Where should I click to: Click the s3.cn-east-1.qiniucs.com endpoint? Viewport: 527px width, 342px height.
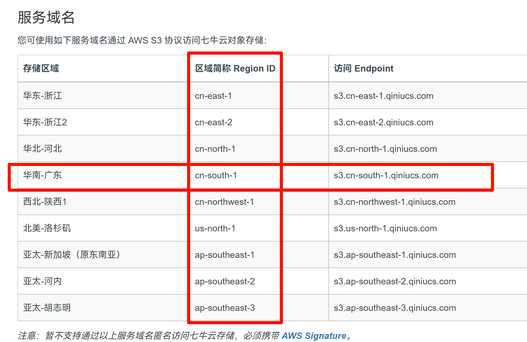383,96
